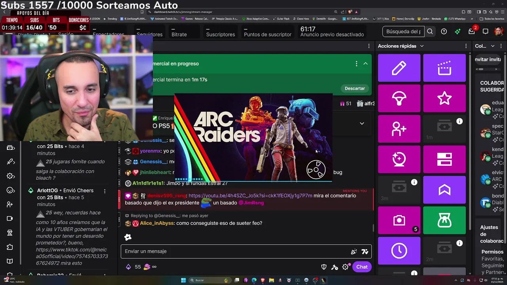The height and width of the screenshot is (285, 507).
Task: Click the search magnifier icon
Action: pyautogui.click(x=430, y=31)
